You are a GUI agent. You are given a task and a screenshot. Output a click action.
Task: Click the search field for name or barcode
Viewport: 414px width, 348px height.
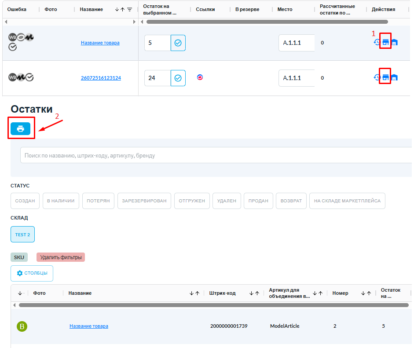coord(216,155)
